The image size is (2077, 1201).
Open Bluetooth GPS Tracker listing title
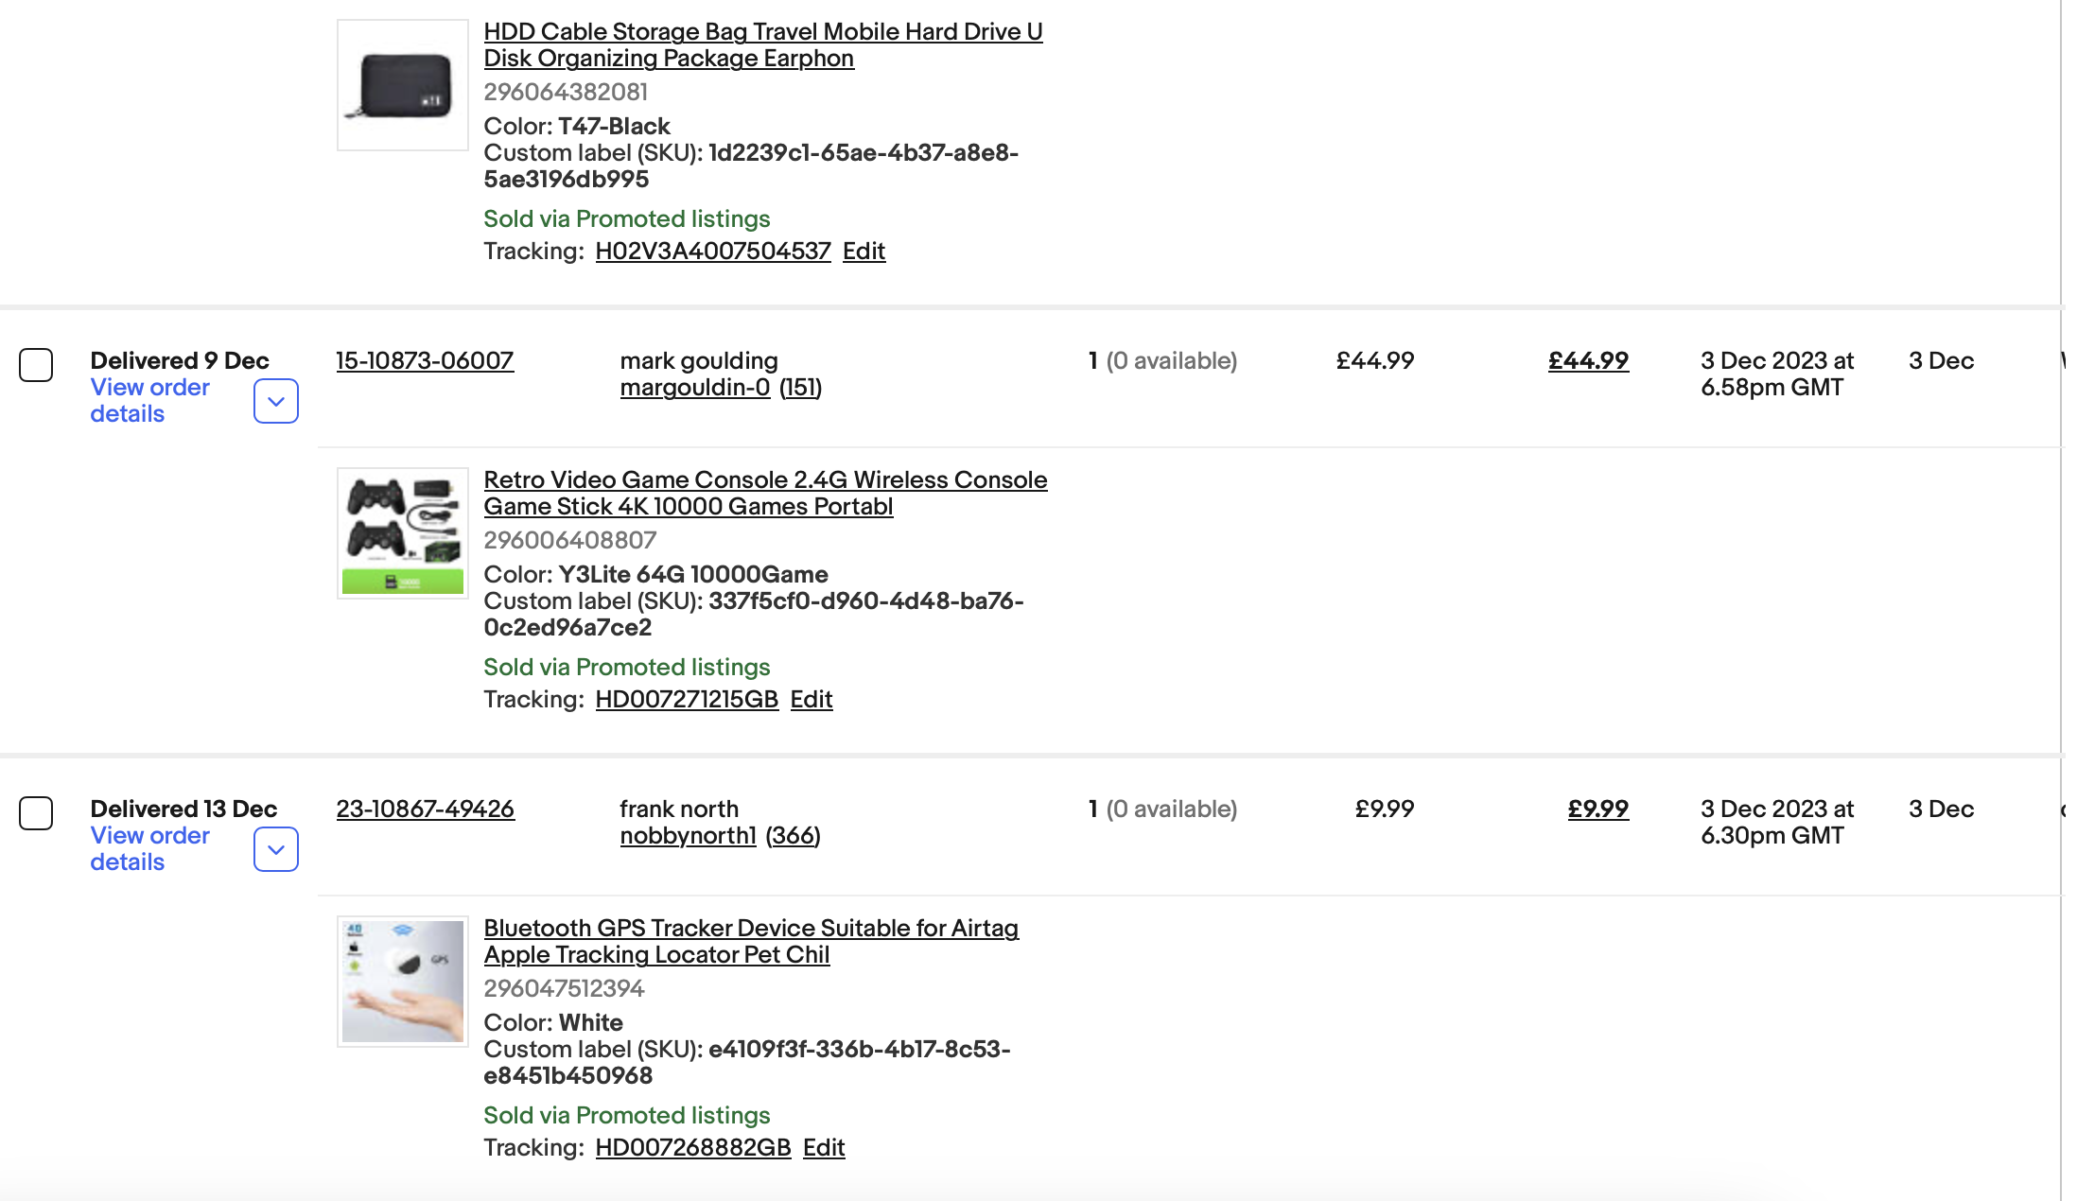[x=751, y=941]
